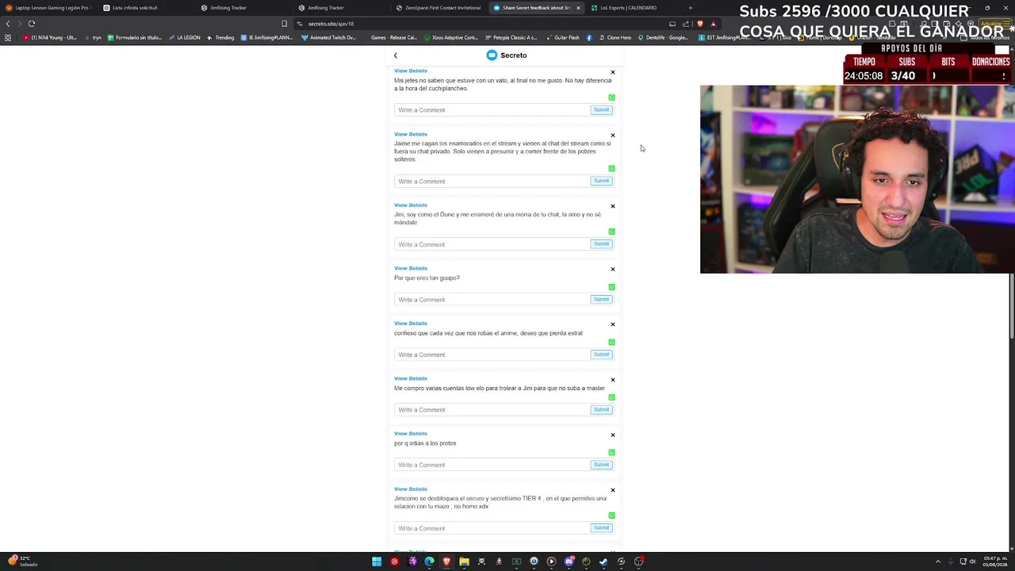Viewport: 1015px width, 571px height.
Task: Switch to 'ZeroSpace: First Contact Invitational' tab
Action: 440,8
